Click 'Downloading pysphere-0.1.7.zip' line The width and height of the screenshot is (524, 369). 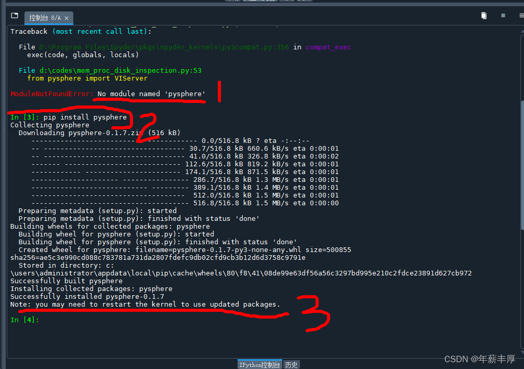(x=99, y=133)
